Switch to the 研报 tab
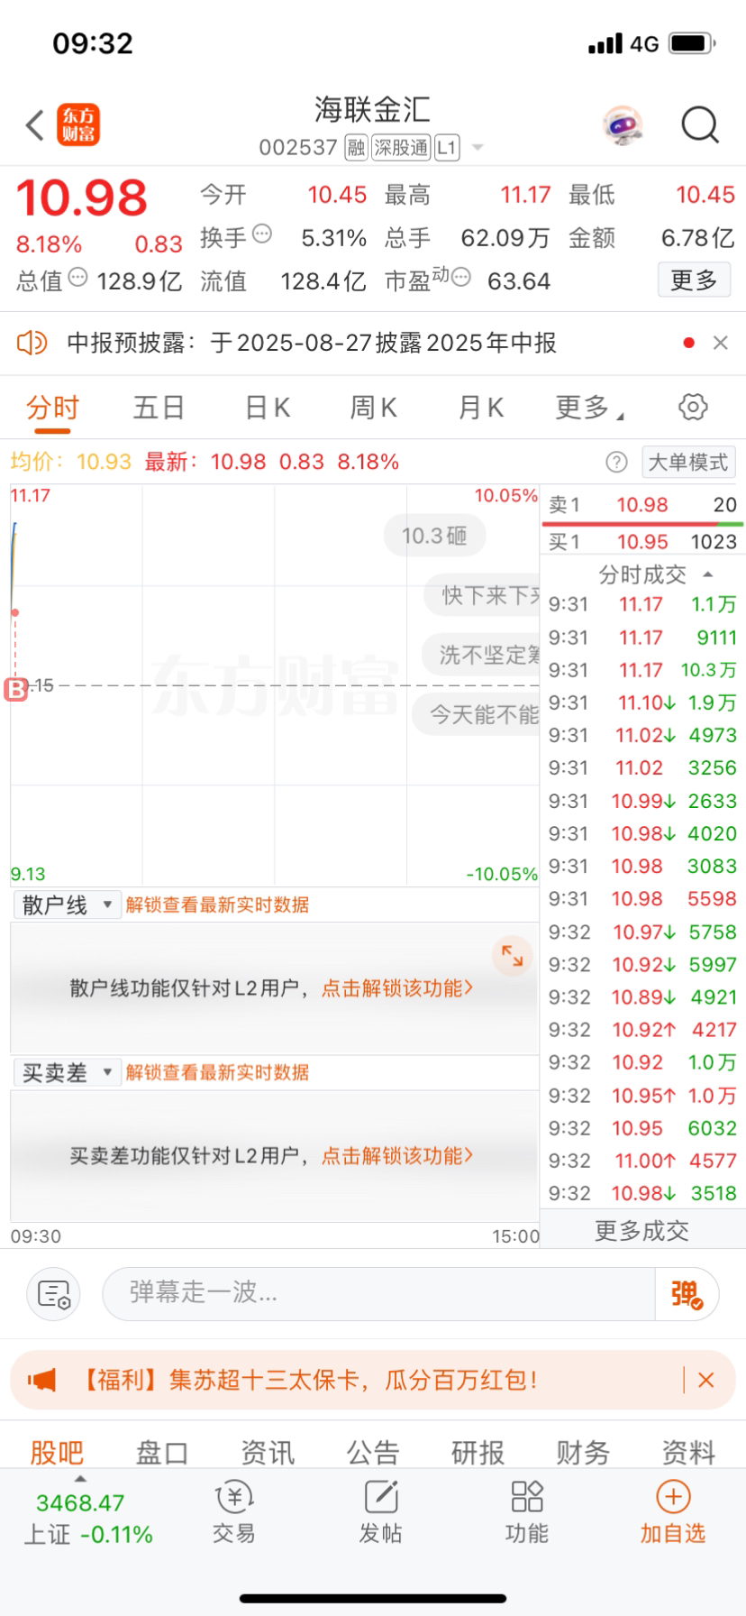 [478, 1453]
